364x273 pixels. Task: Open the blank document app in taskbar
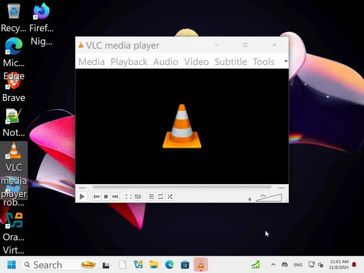click(x=123, y=264)
